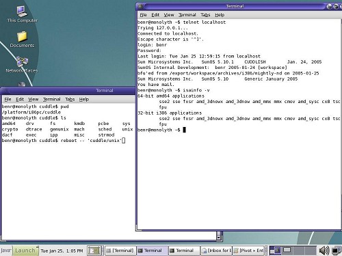
Task: Click the 'login: benr' line
Action: tap(152, 45)
